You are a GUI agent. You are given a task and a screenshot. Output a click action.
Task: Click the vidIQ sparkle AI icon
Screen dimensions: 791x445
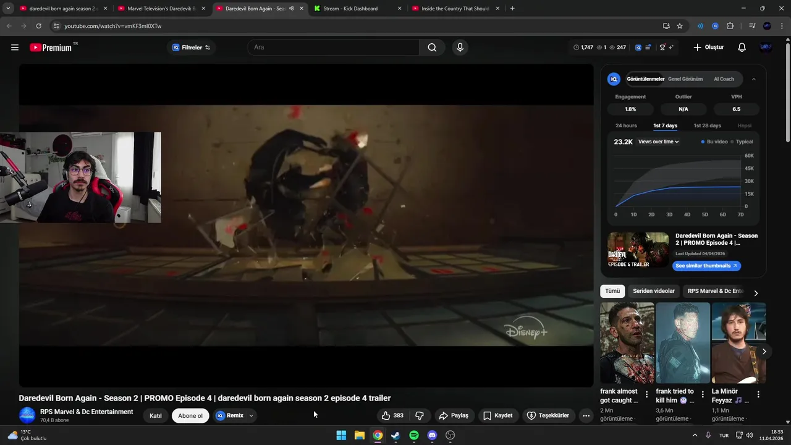tap(671, 48)
